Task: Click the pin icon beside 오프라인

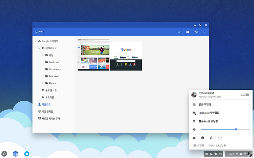Action: [43, 97]
